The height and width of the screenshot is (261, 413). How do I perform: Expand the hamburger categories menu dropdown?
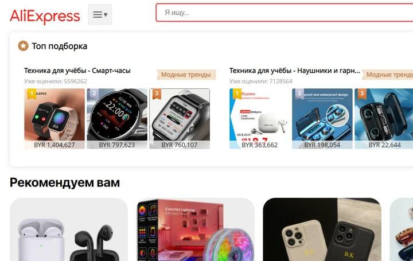coord(100,14)
